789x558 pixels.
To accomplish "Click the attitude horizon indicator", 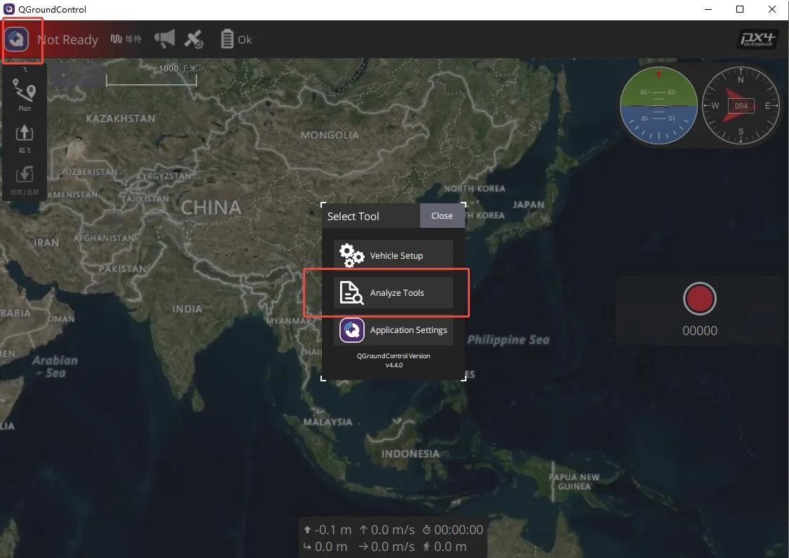I will pos(658,106).
